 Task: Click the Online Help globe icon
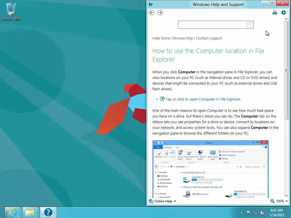point(151,201)
